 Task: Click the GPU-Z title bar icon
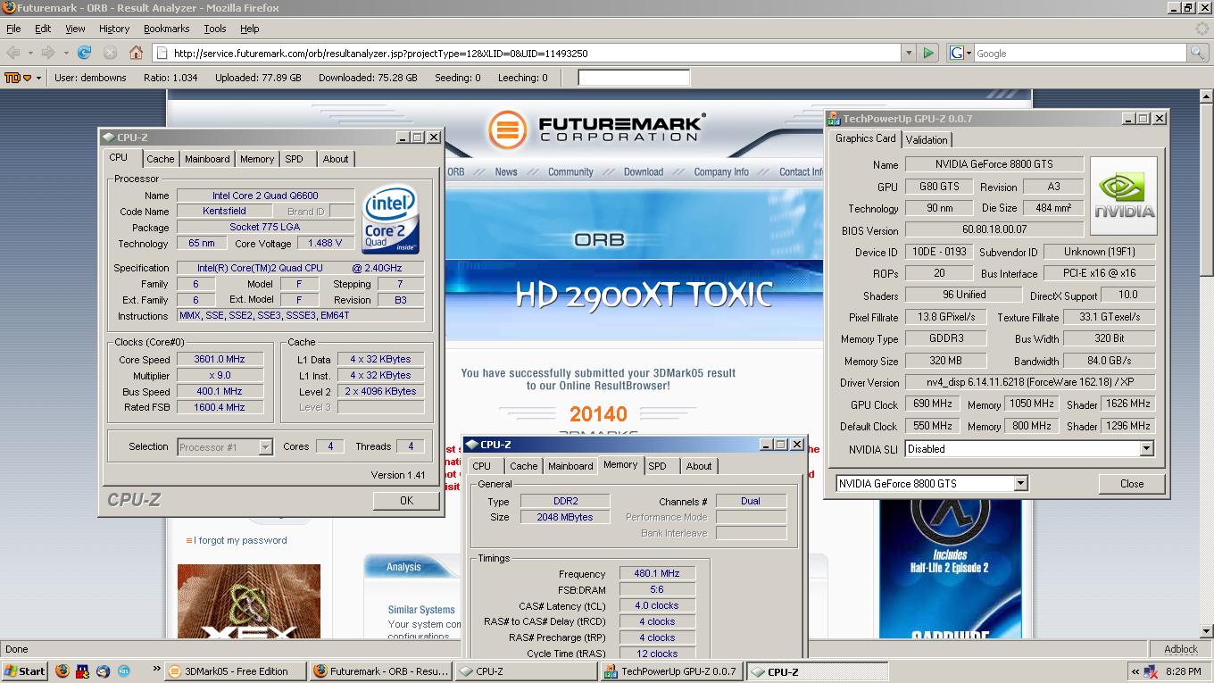click(x=834, y=118)
